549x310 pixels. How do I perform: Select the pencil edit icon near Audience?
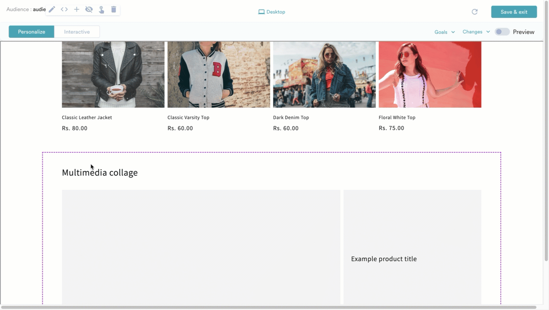click(x=52, y=9)
